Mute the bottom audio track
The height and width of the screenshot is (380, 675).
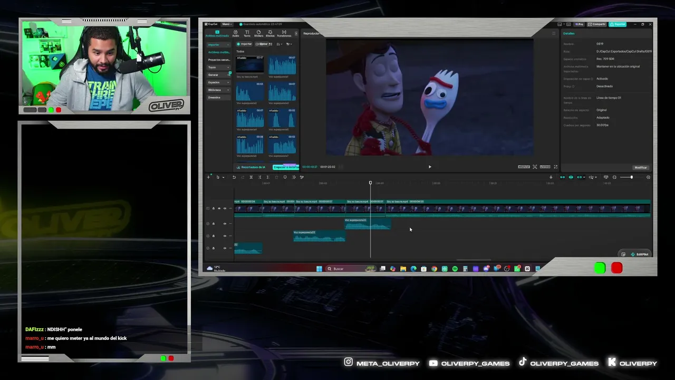click(x=225, y=248)
